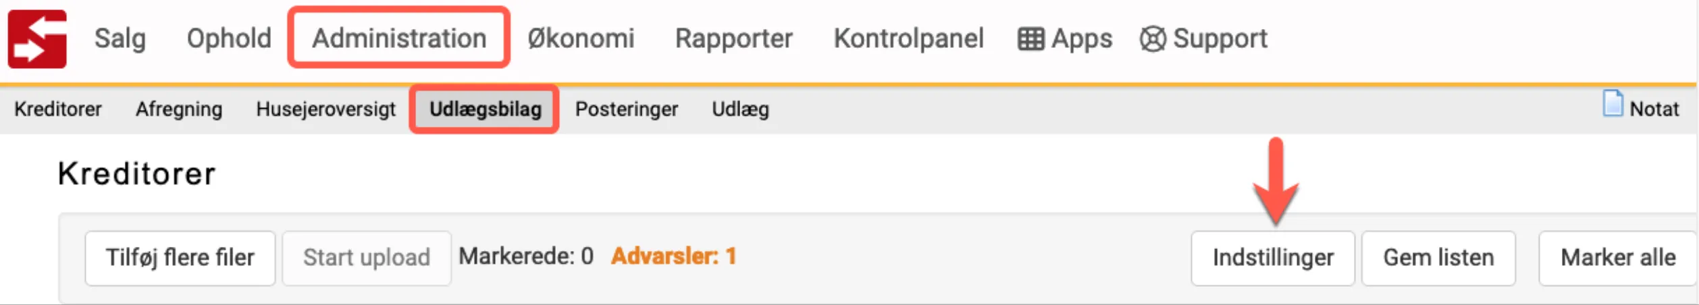Click the Notat document icon
This screenshot has width=1699, height=305.
(1613, 104)
